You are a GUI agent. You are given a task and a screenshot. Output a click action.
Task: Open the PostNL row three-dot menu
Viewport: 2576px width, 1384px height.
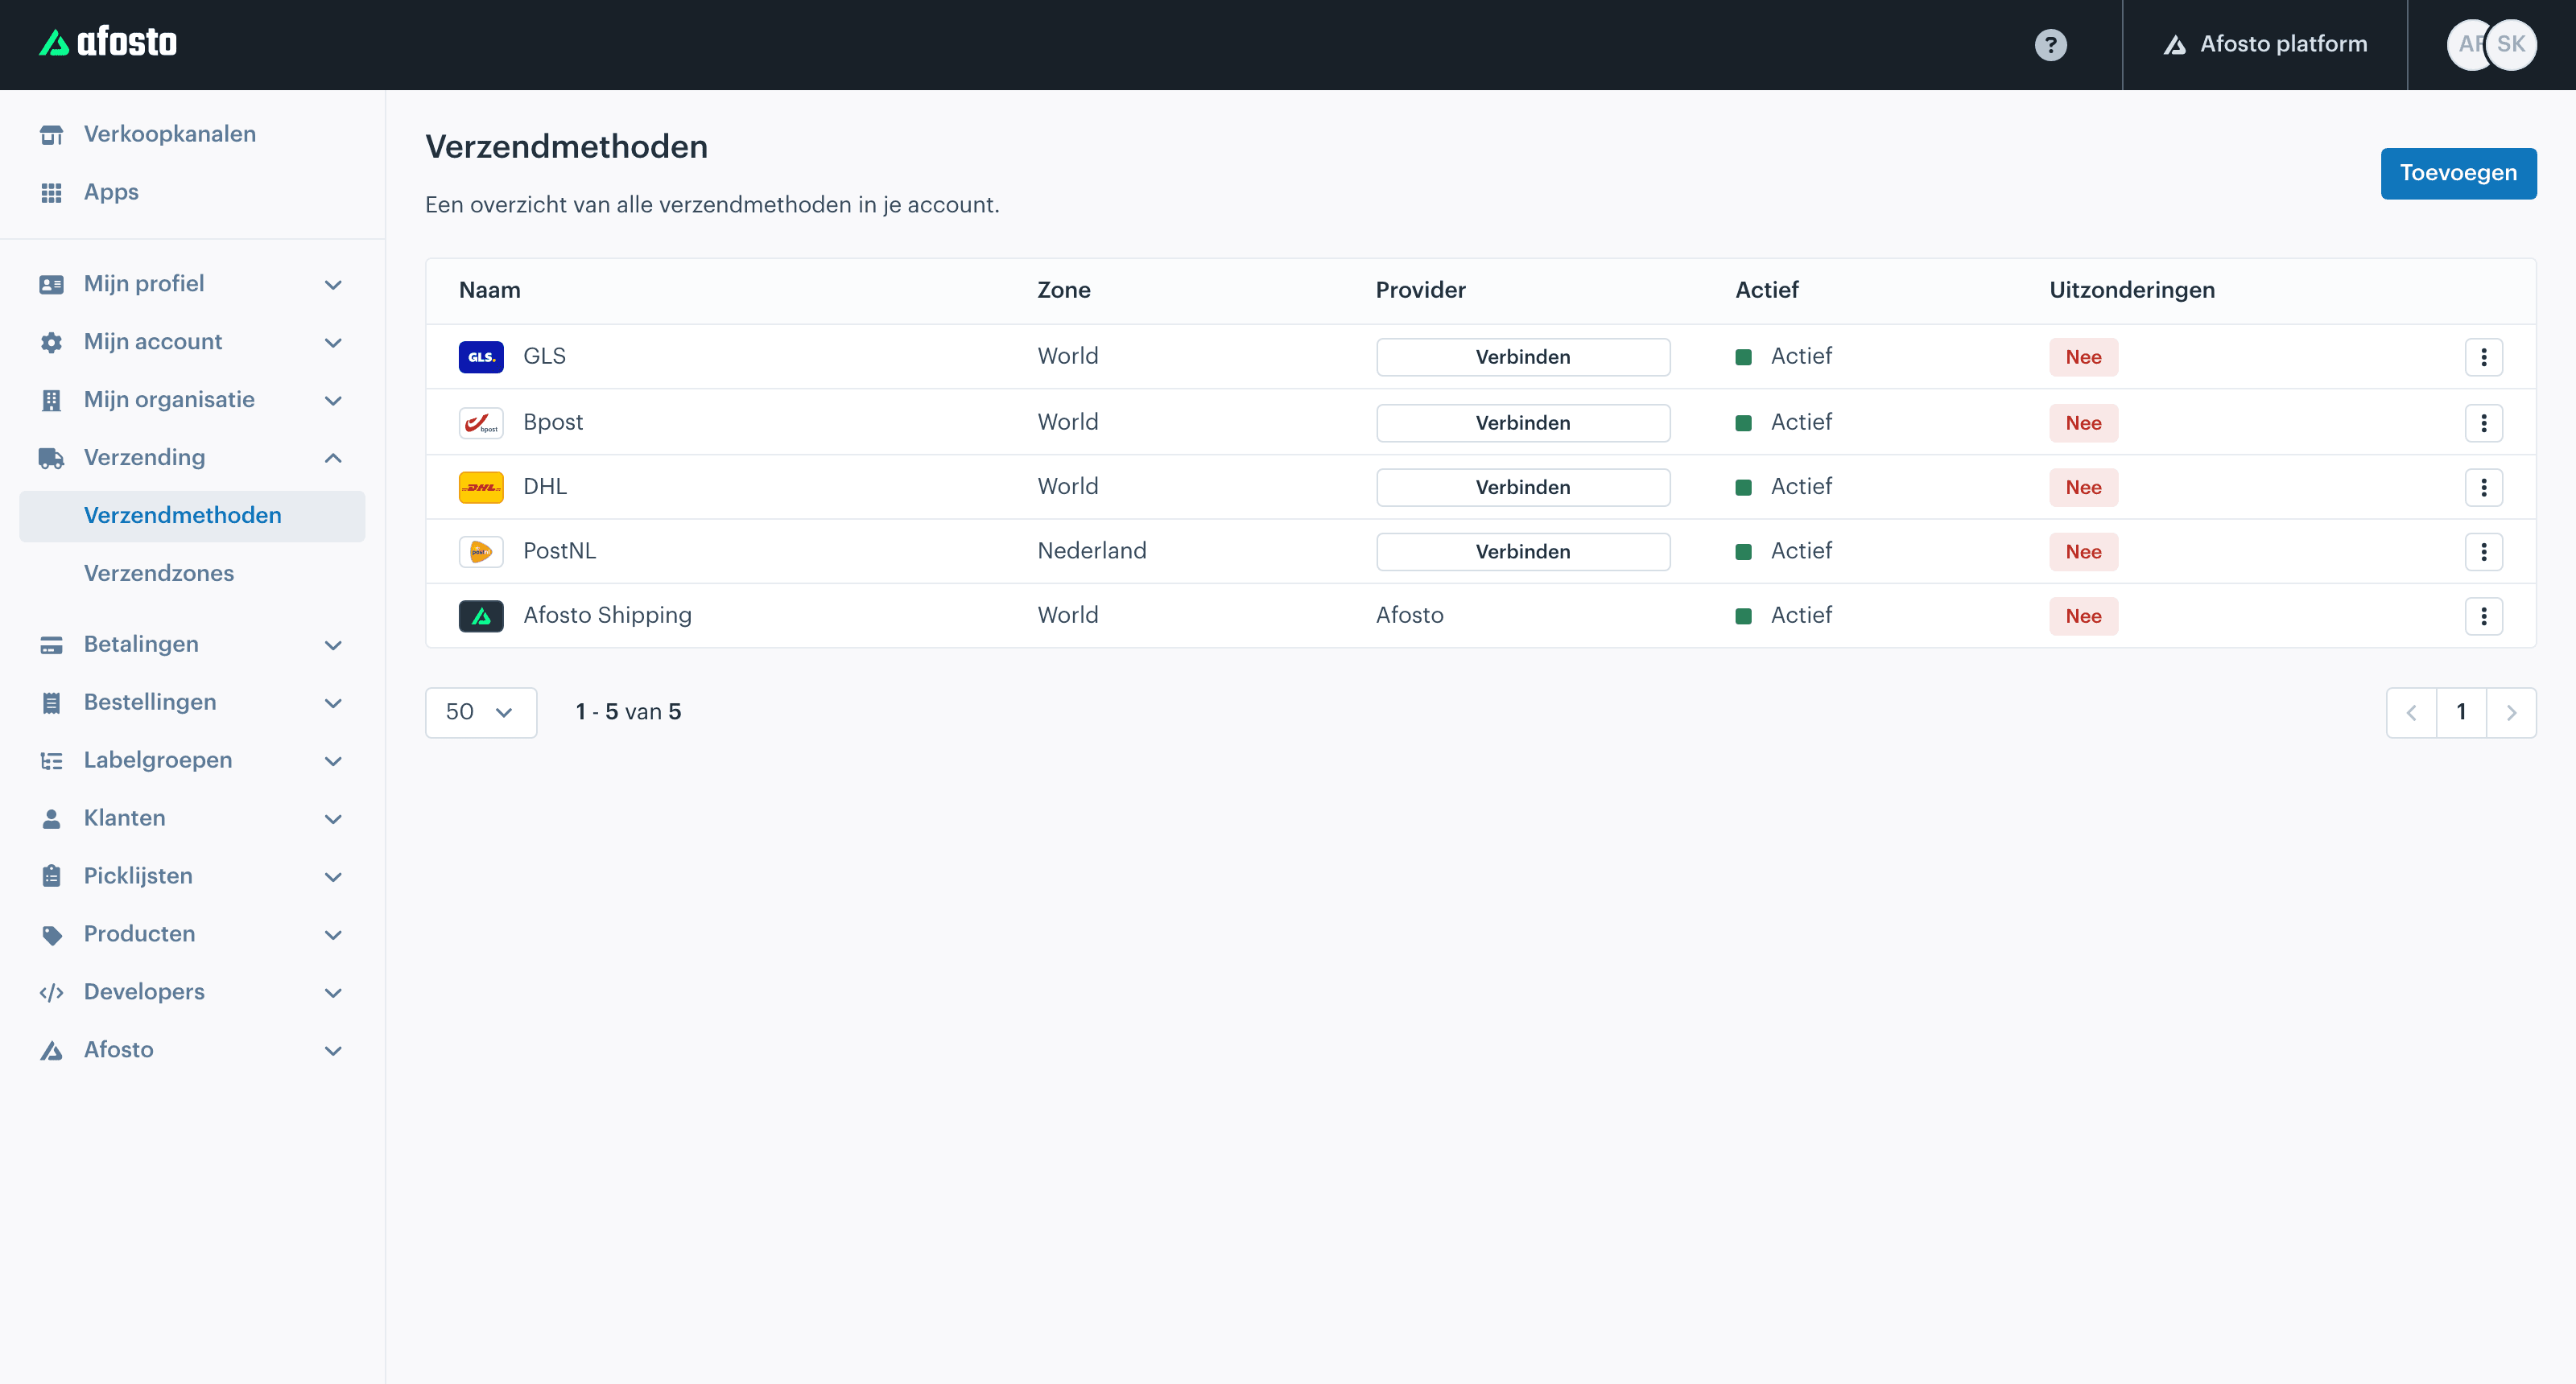tap(2483, 552)
